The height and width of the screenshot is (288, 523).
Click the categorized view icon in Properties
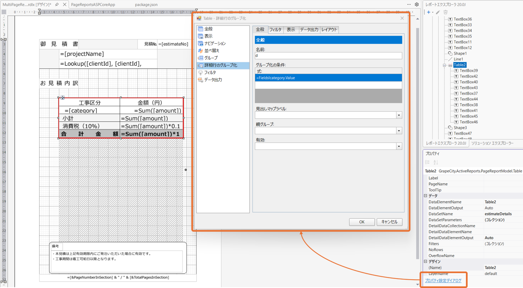(x=428, y=162)
